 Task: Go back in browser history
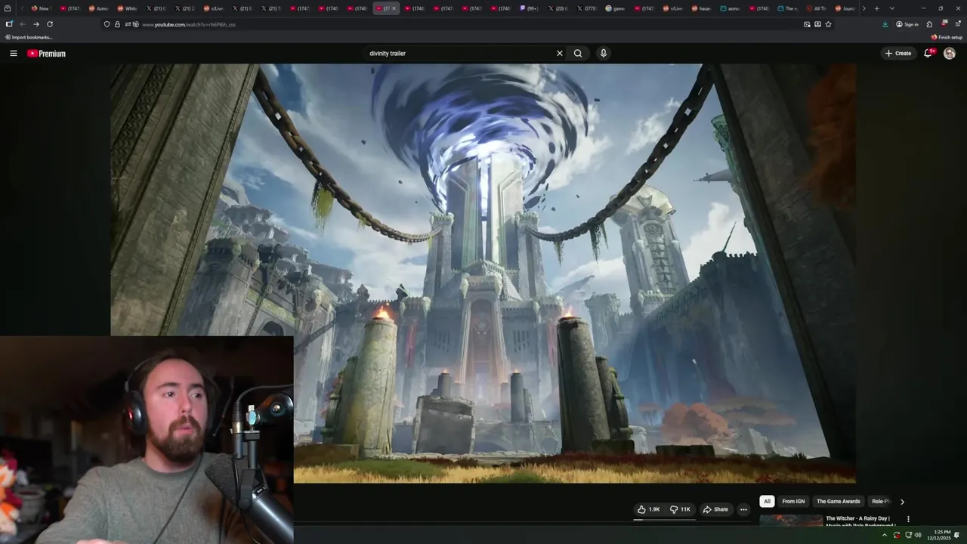23,24
